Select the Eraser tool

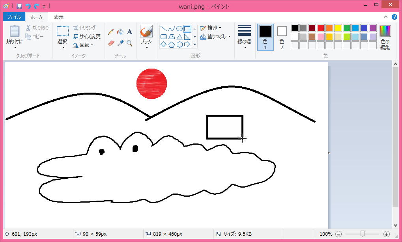pos(111,43)
